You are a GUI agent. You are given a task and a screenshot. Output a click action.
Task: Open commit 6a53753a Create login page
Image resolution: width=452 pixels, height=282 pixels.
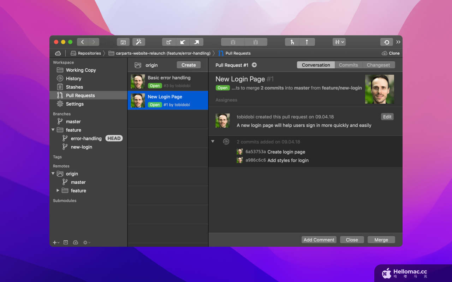coord(271,152)
